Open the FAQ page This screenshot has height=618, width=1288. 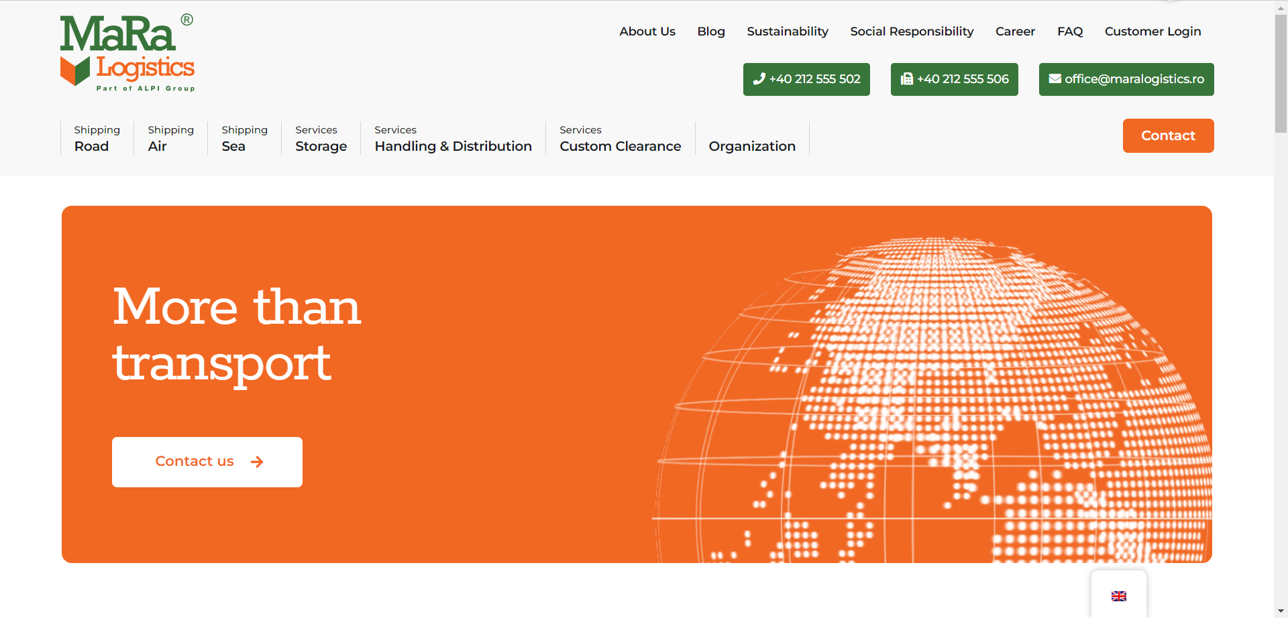pyautogui.click(x=1069, y=32)
